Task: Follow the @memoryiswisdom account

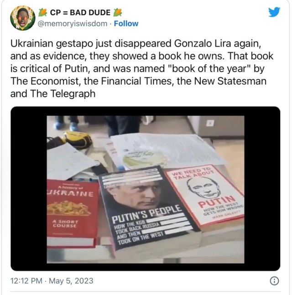Action: (126, 24)
